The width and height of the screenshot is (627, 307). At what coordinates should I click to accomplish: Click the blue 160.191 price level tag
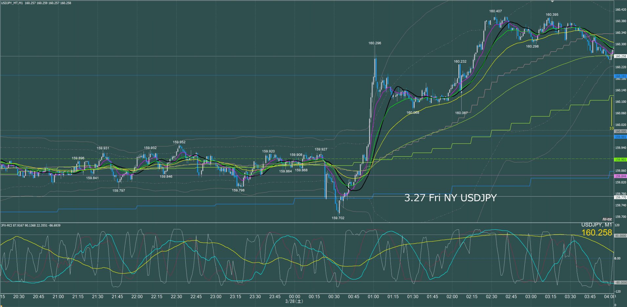pyautogui.click(x=620, y=76)
